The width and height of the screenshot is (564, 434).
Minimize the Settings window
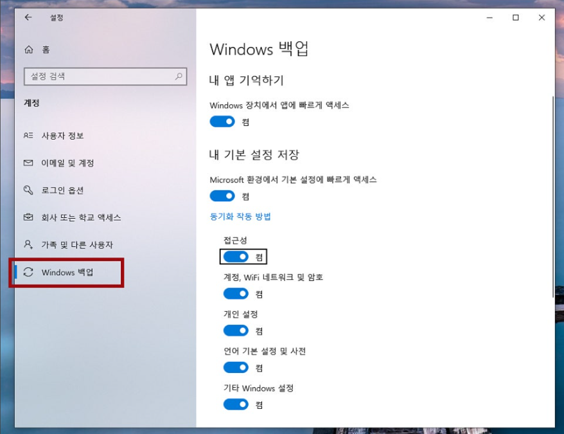(x=489, y=17)
